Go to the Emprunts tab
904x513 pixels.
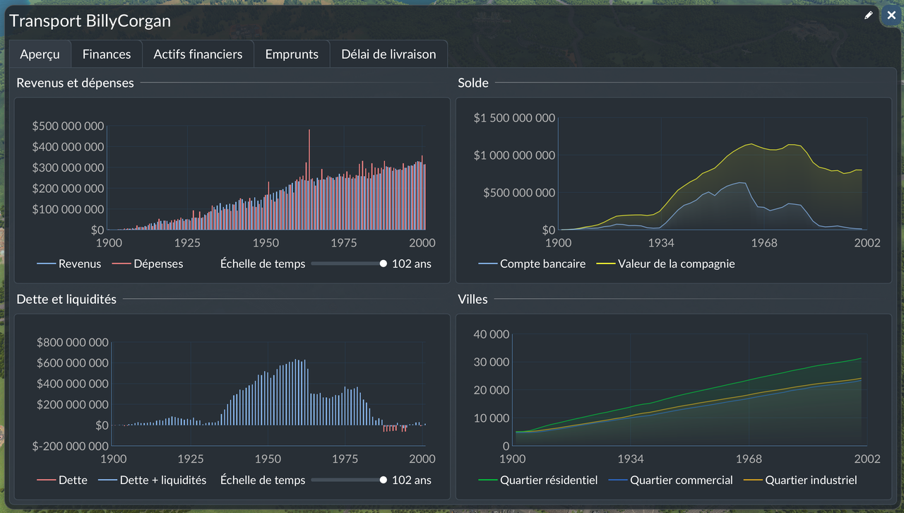tap(292, 54)
